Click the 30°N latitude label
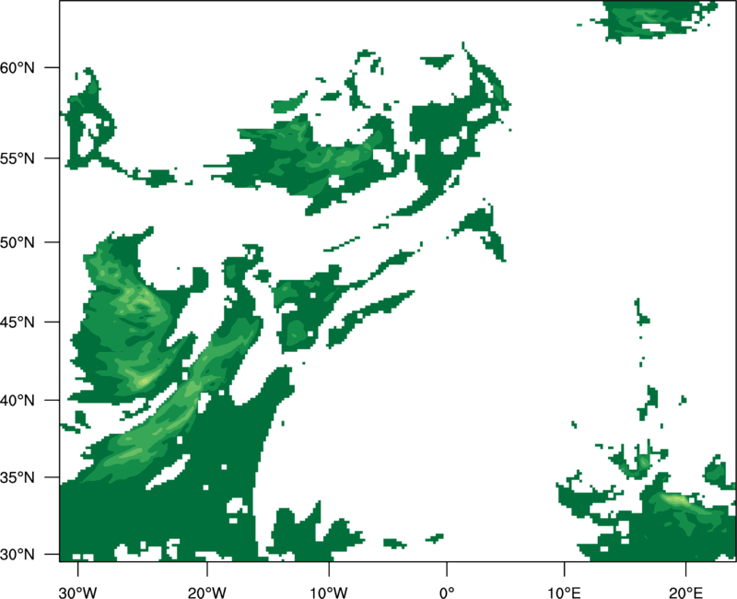Screen dimensions: 737x599 (18, 555)
